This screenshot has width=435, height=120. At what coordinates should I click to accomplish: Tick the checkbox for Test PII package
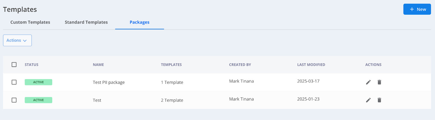(x=14, y=82)
